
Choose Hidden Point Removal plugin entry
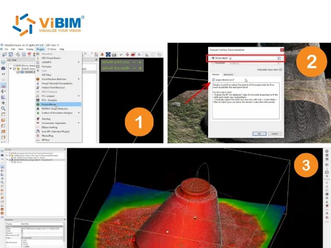(x=53, y=87)
